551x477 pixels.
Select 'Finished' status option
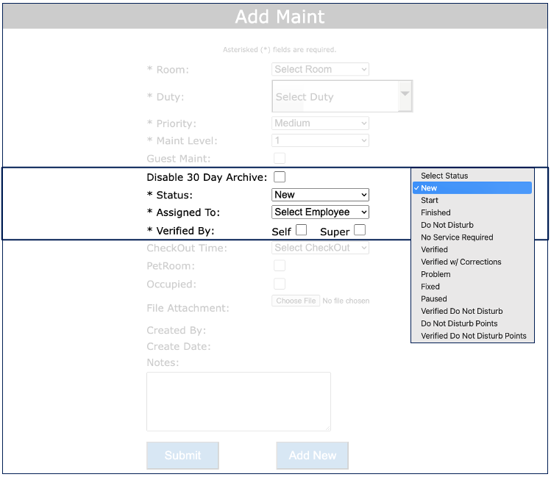pos(436,212)
